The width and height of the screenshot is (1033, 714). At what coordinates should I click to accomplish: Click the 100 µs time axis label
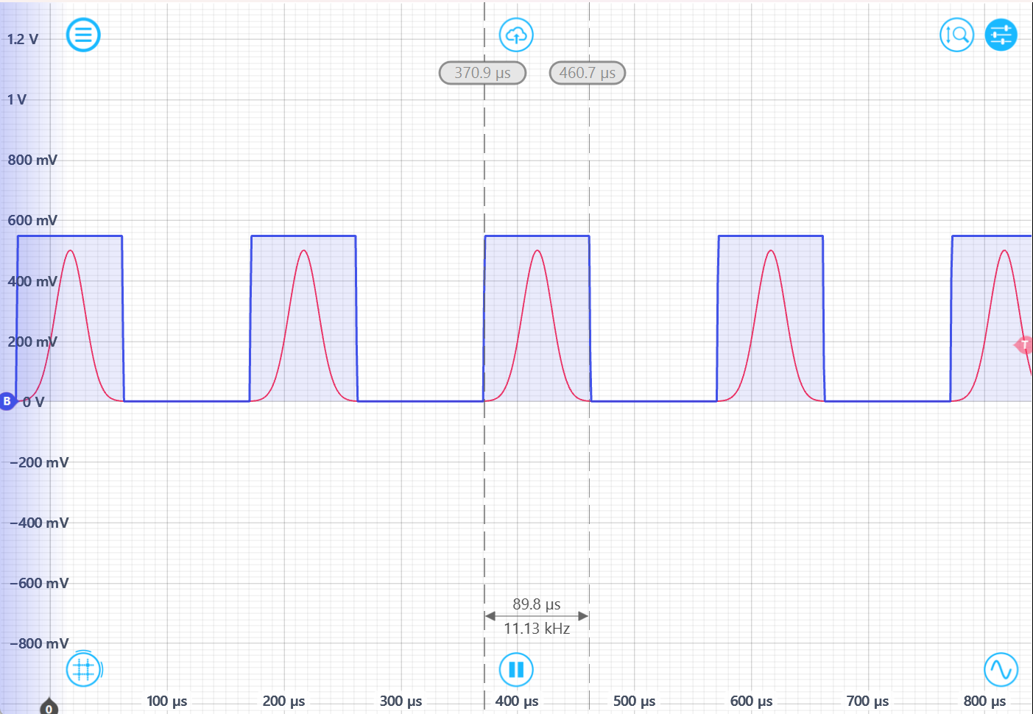167,701
